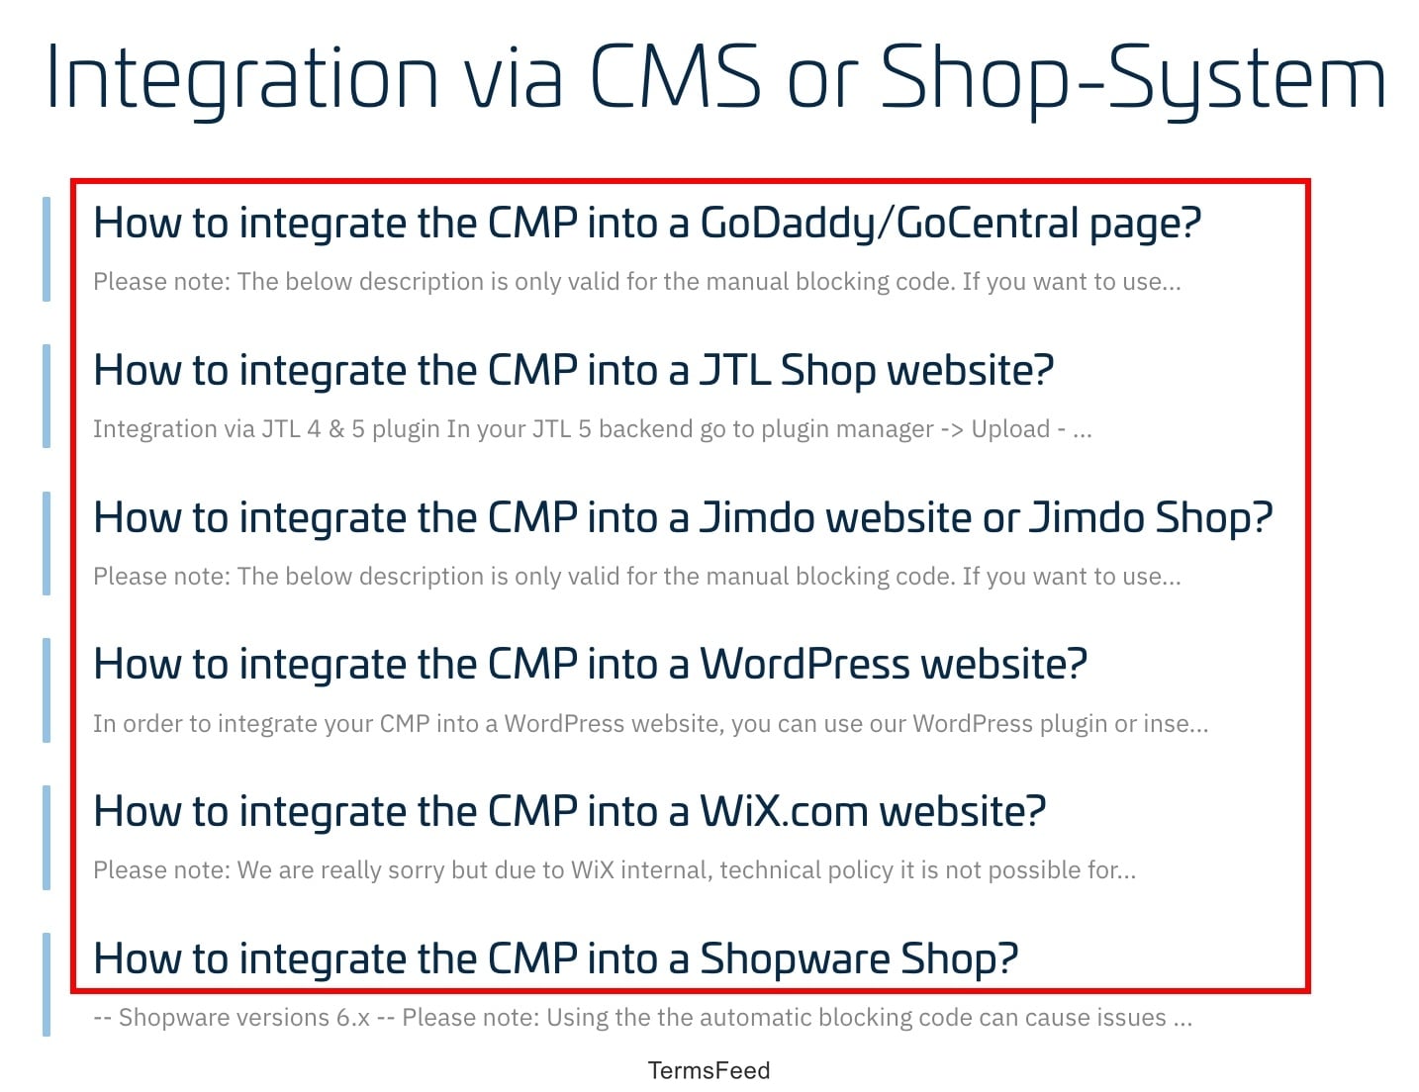Open the JTL Shop website integration article

(x=573, y=371)
